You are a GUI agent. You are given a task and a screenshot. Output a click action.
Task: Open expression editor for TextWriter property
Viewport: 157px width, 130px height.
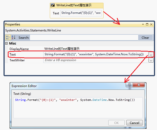151,60
